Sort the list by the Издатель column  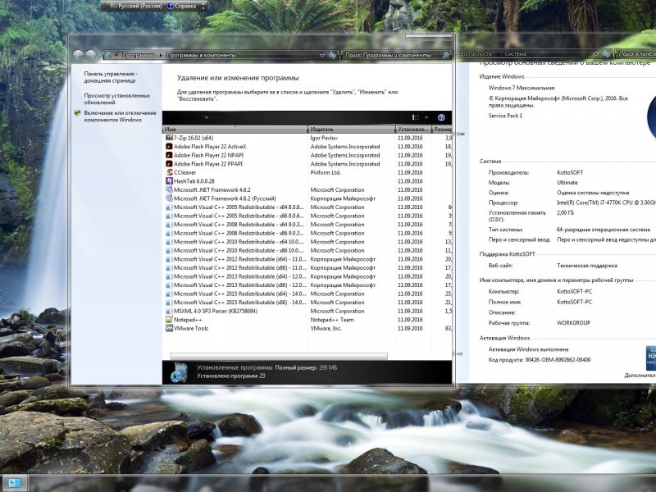(x=352, y=130)
